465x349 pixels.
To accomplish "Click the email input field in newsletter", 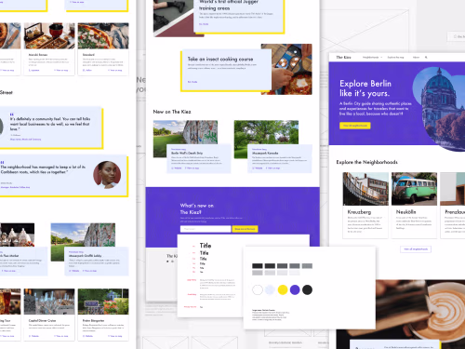I will click(206, 229).
